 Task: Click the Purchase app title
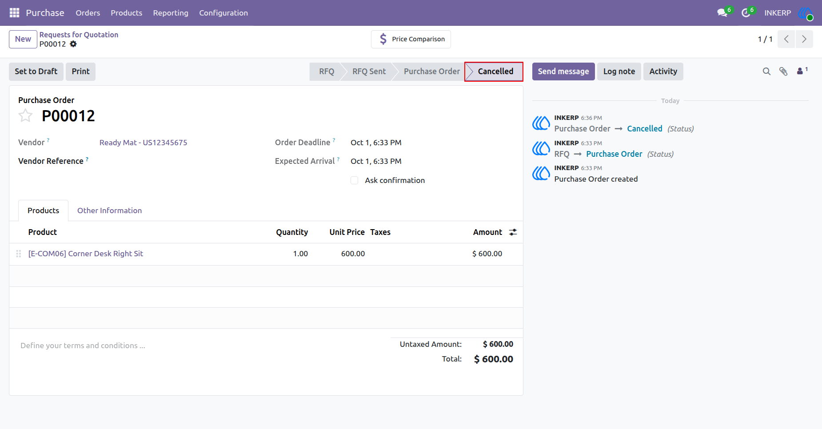45,13
